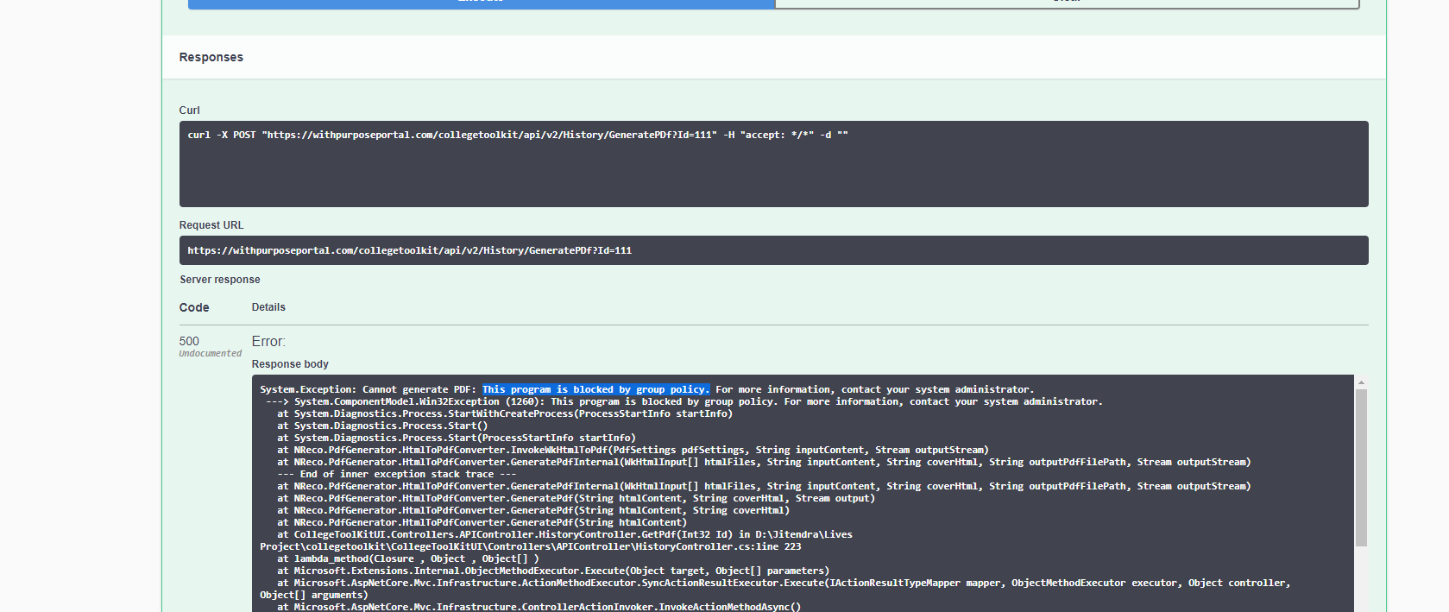
Task: Click the HistoryController.GetPdf(Int32 Id) line
Action: click(564, 534)
